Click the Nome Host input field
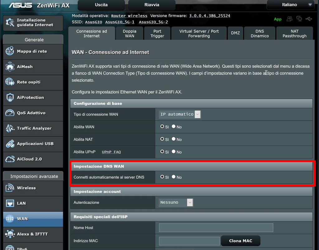This screenshot has width=319, height=250. (x=216, y=228)
